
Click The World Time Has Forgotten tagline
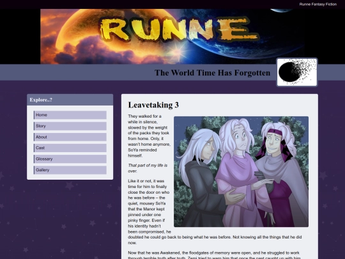point(212,73)
